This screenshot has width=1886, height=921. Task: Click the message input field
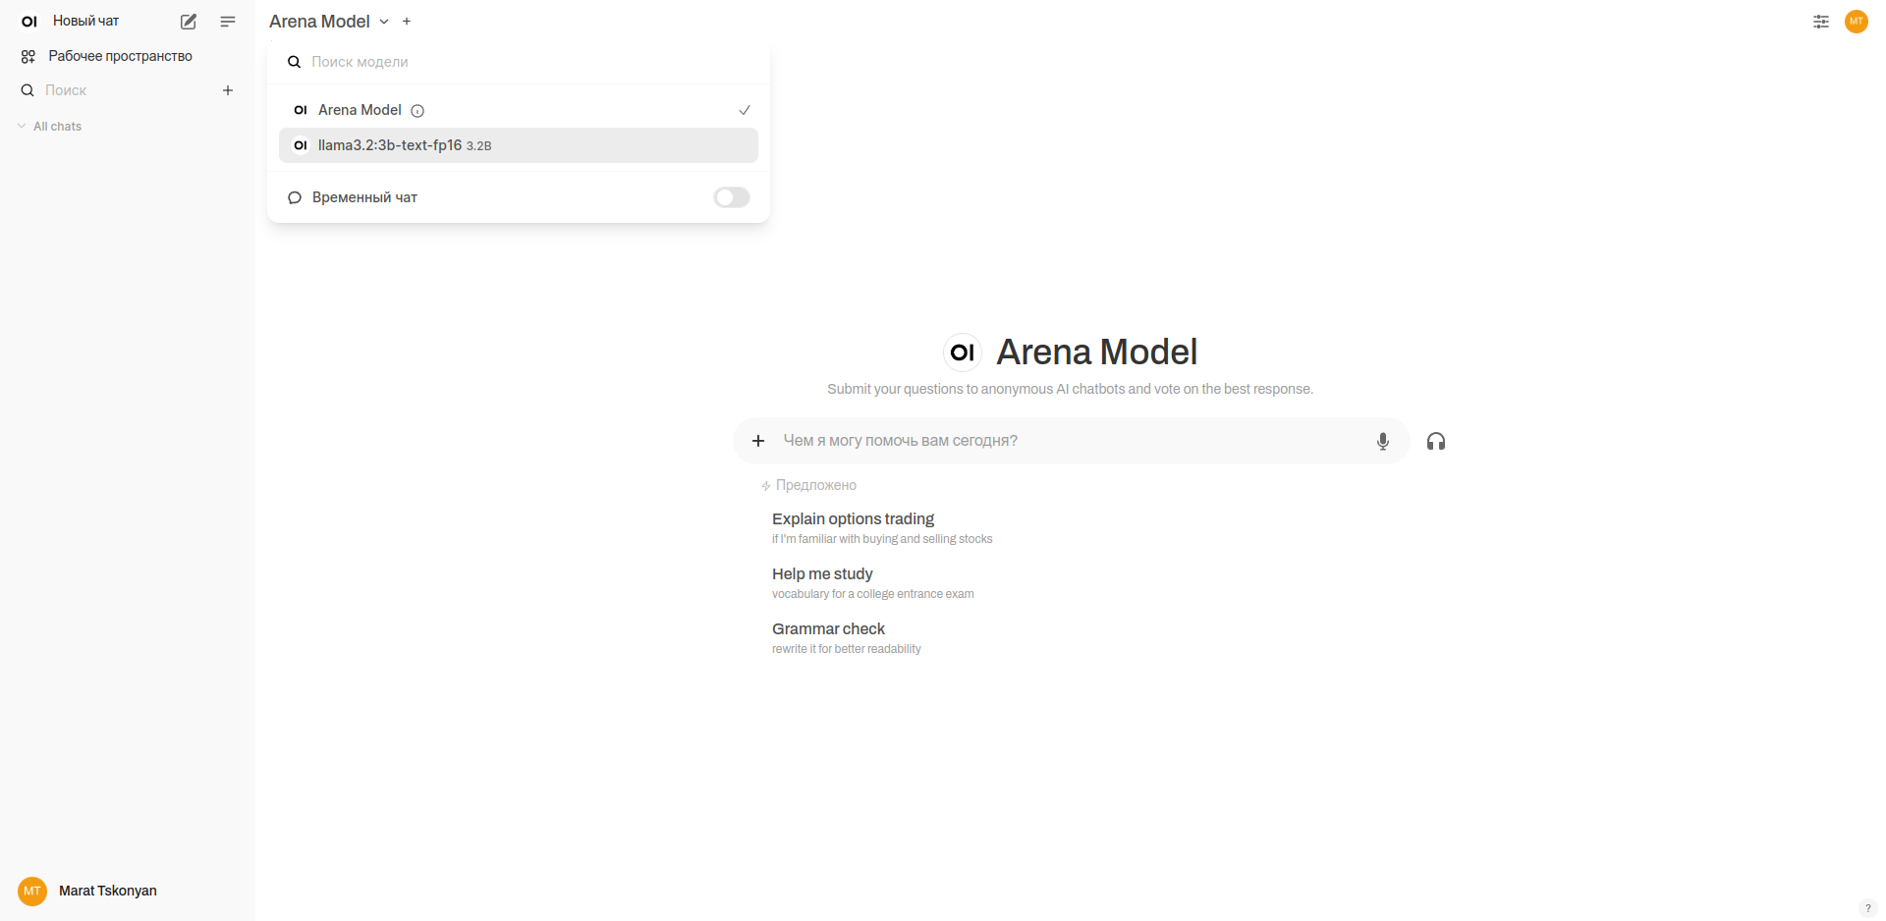pyautogui.click(x=1071, y=441)
